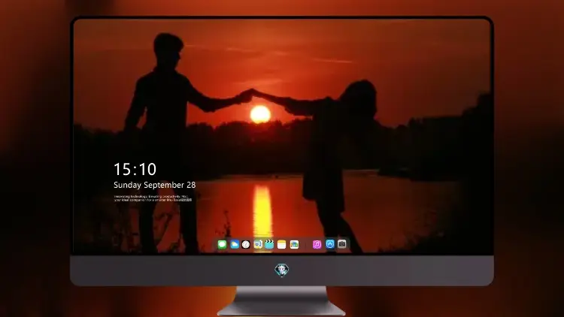
Task: Open the green Messages app in the dock
Action: [222, 244]
